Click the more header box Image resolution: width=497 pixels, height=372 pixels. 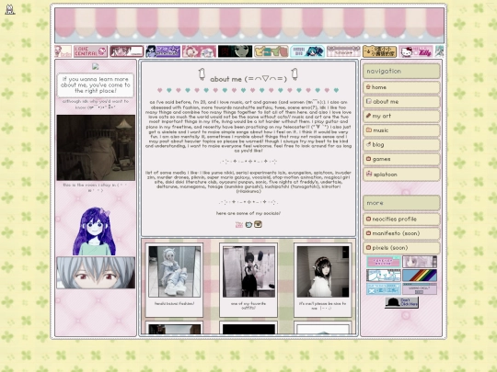click(x=401, y=203)
